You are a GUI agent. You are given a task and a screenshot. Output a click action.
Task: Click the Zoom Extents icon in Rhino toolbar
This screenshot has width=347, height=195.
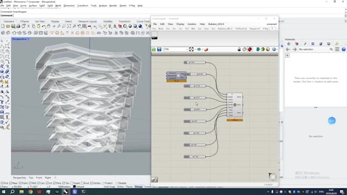69,26
